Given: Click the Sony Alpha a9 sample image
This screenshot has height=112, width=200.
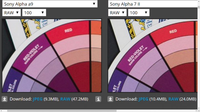Looking at the screenshot, I should [x=52, y=55].
